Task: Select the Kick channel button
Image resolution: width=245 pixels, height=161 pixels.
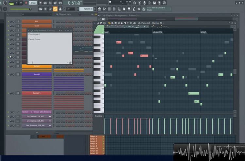Action: (x=37, y=22)
